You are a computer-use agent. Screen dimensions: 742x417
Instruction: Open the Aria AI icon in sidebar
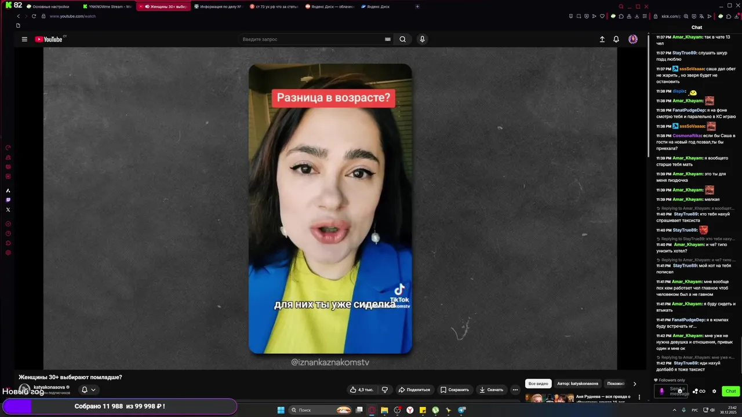(8, 191)
